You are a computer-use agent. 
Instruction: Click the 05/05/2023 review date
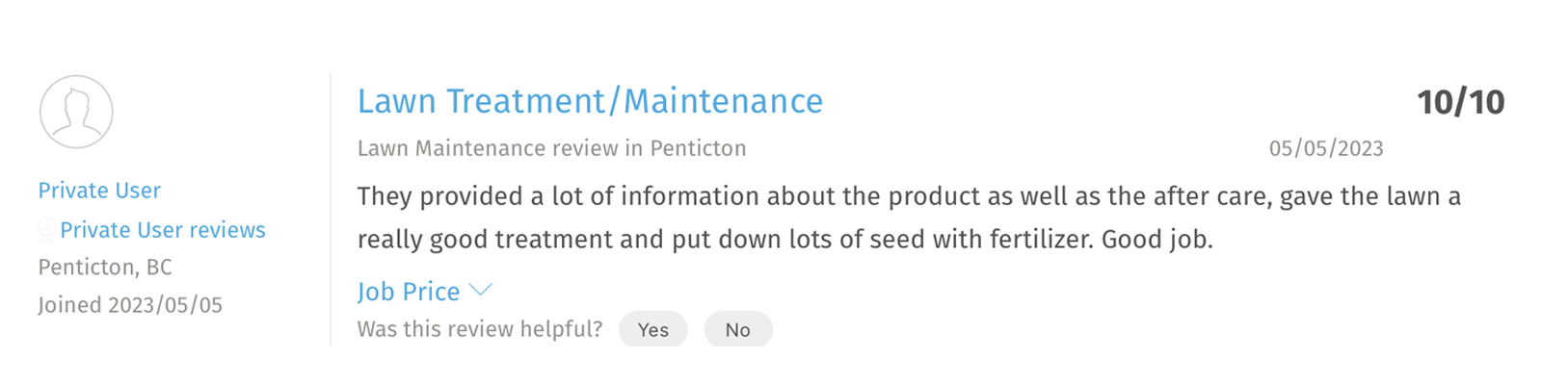point(1325,148)
